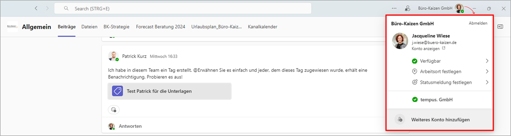Focus the Search (STRG+E) field
This screenshot has height=136, width=511.
point(183,8)
